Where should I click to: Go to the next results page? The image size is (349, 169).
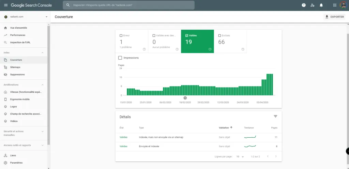(x=276, y=156)
